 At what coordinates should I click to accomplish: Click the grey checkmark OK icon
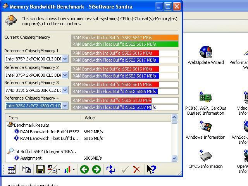[125, 169]
